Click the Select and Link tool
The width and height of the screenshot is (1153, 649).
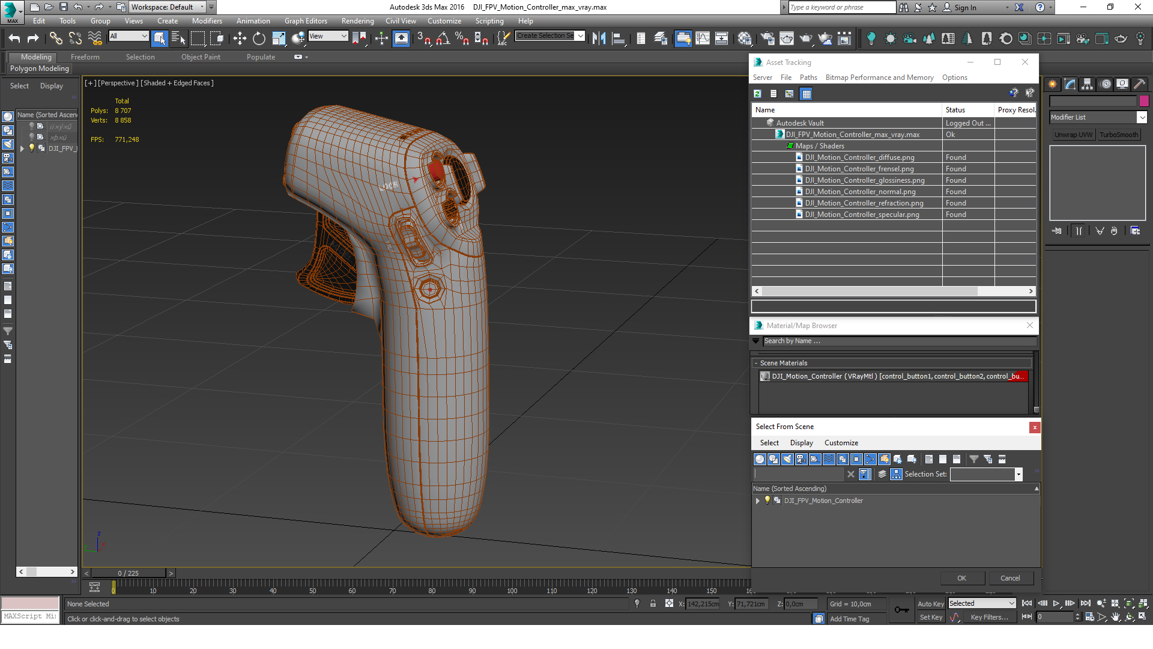point(56,39)
